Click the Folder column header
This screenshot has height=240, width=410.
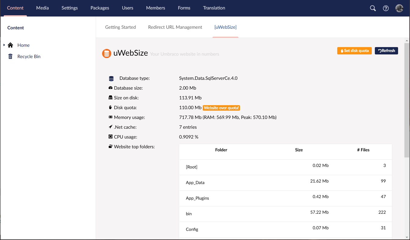(x=221, y=150)
